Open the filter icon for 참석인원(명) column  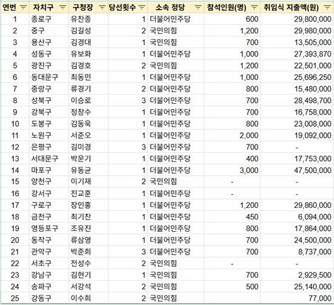pyautogui.click(x=254, y=8)
